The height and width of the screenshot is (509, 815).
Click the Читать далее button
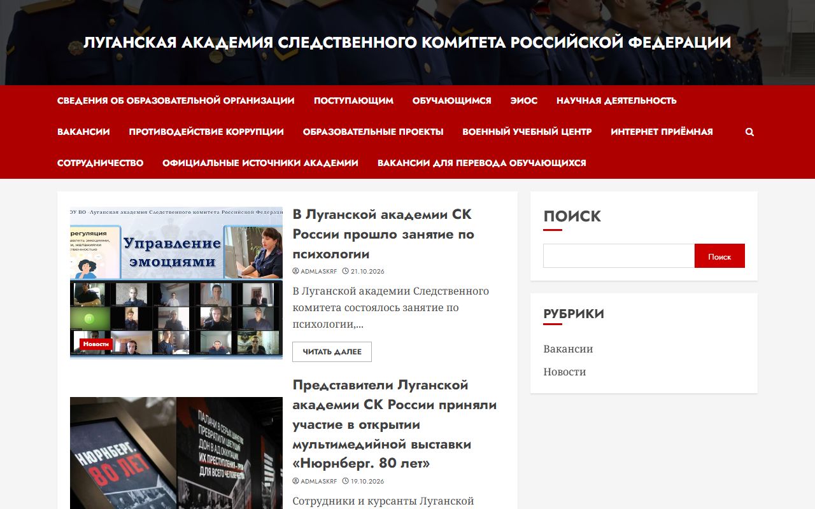pyautogui.click(x=332, y=352)
